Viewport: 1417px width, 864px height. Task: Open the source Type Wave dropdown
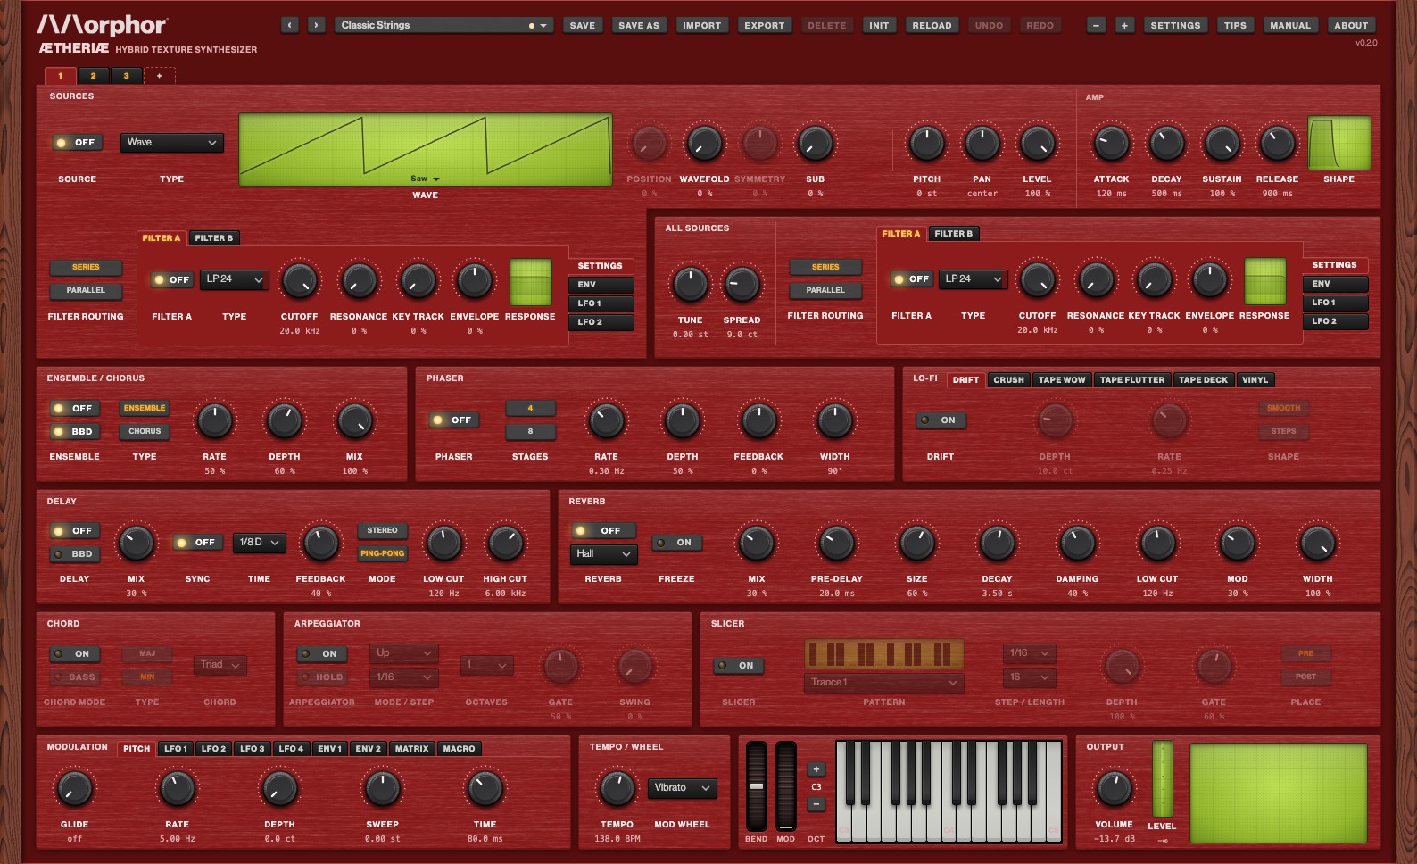pyautogui.click(x=171, y=143)
